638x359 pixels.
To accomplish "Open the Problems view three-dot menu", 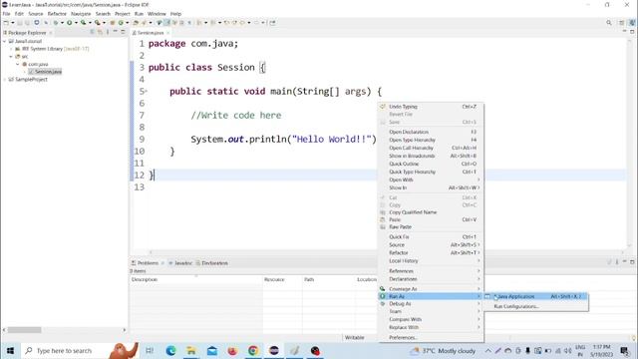I will click(x=617, y=262).
